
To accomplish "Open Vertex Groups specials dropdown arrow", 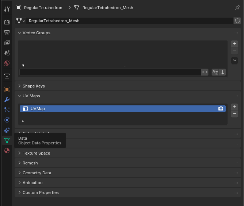I will click(235, 60).
